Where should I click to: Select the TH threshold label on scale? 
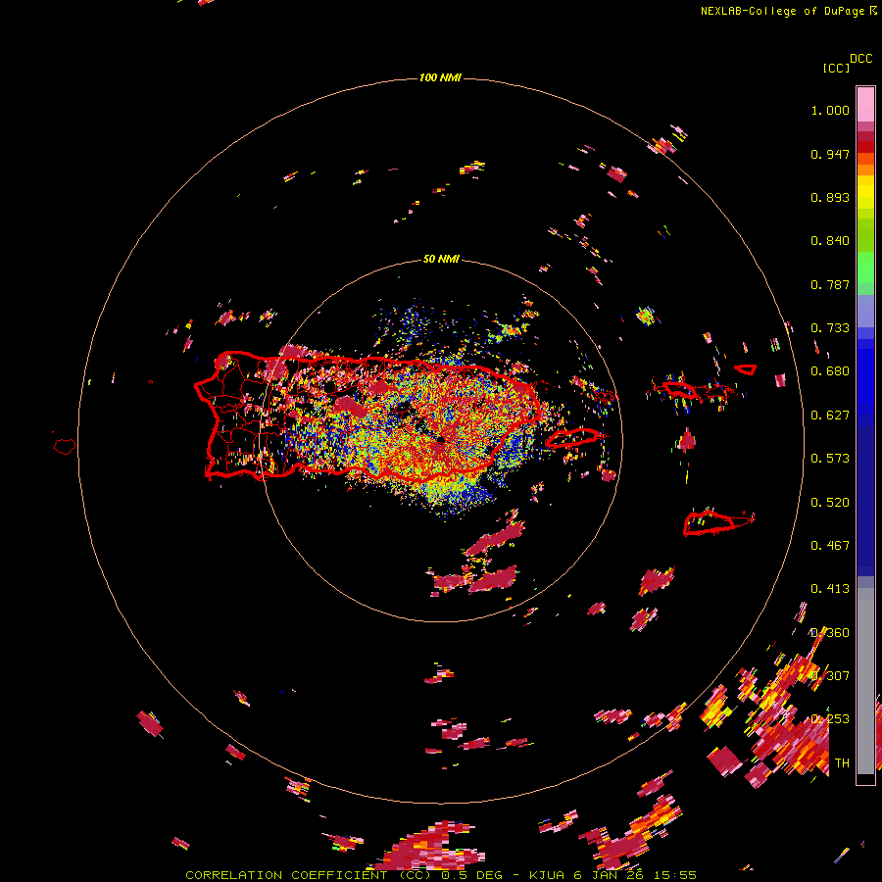(x=842, y=763)
